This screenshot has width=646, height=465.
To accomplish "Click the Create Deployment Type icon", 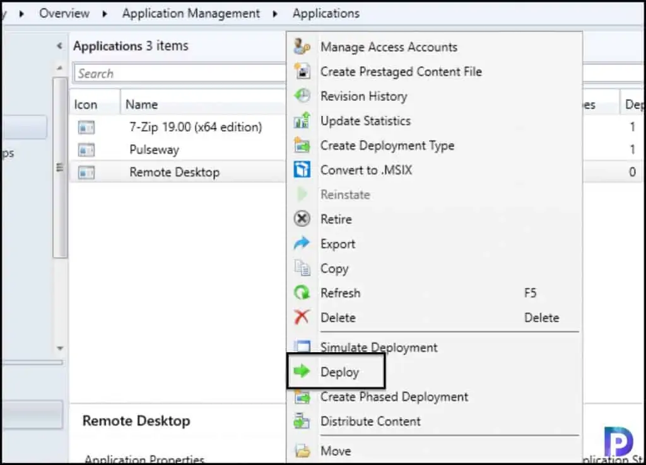I will click(302, 145).
